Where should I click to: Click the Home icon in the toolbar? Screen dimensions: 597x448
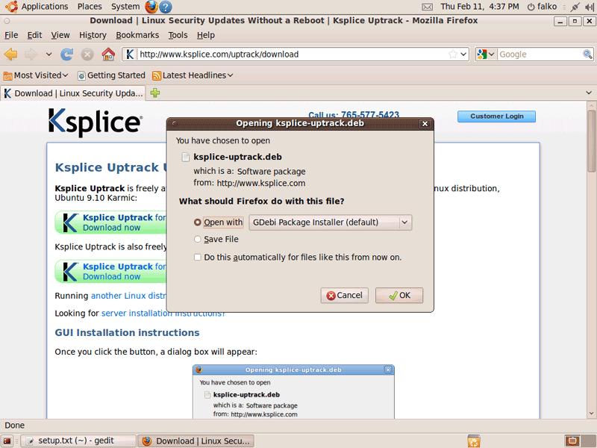pyautogui.click(x=108, y=55)
